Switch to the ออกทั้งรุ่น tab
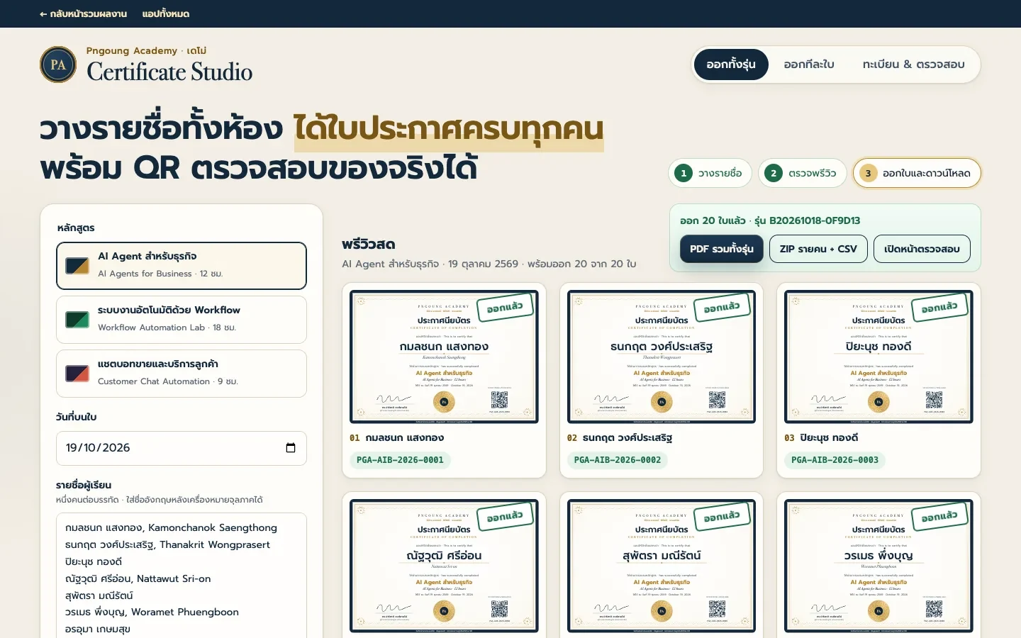 731,65
